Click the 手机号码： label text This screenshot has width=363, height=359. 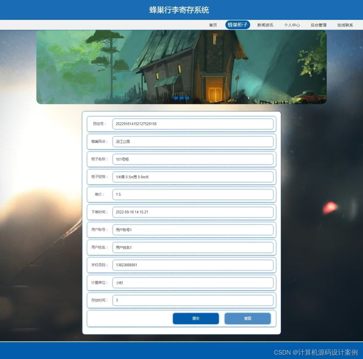click(x=99, y=265)
